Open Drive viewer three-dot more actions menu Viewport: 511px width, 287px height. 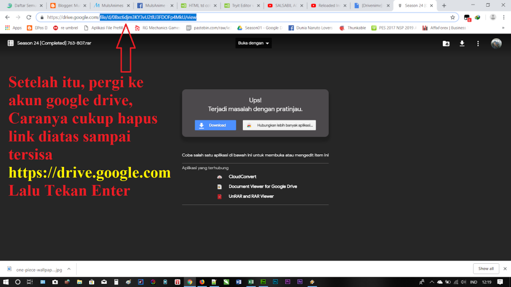[x=478, y=43]
